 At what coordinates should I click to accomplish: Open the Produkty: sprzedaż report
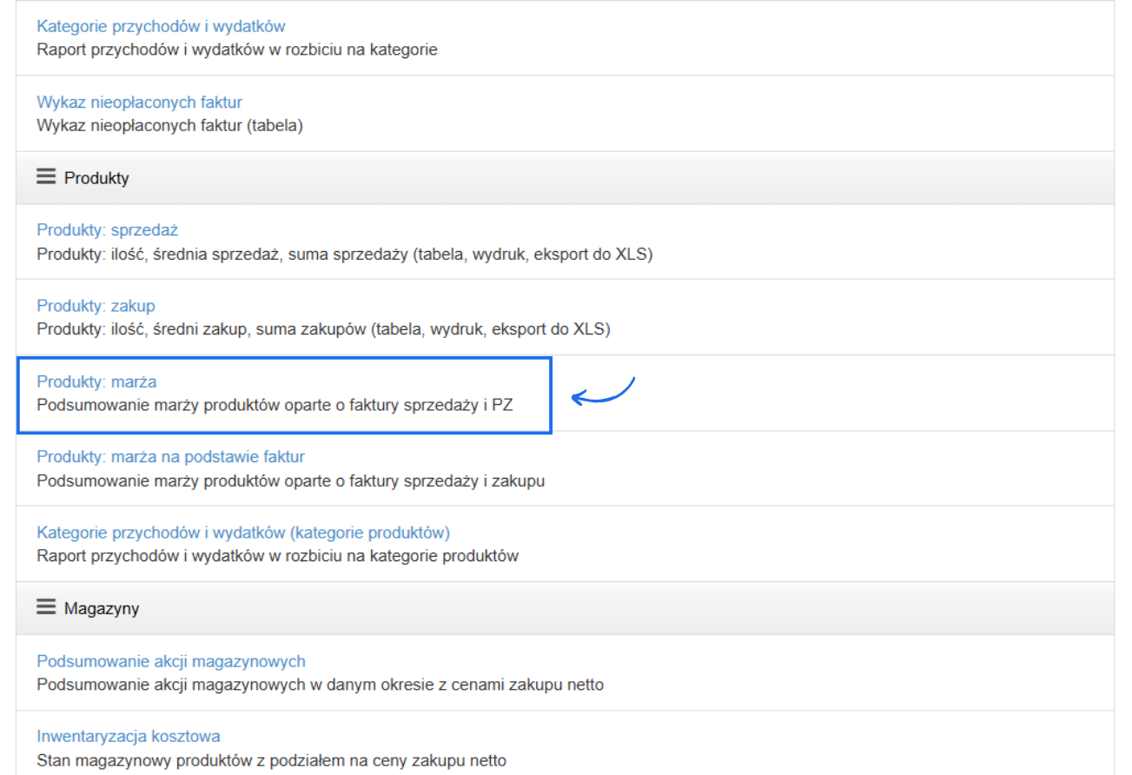point(107,230)
